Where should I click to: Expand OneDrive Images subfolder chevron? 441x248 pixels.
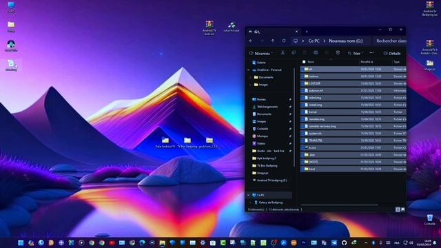point(250,84)
